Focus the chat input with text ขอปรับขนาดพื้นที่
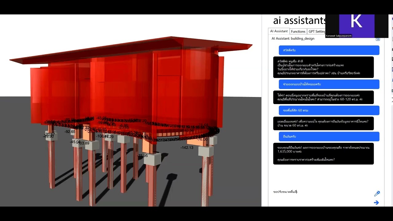The width and height of the screenshot is (393, 221). tap(322, 192)
